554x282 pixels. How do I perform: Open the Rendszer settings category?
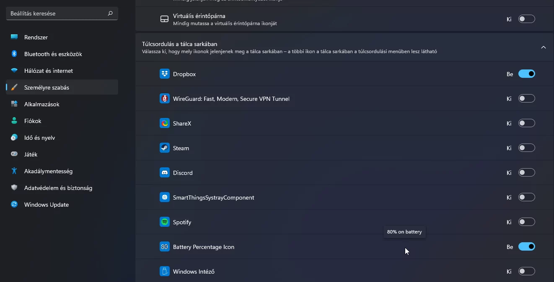click(62, 37)
